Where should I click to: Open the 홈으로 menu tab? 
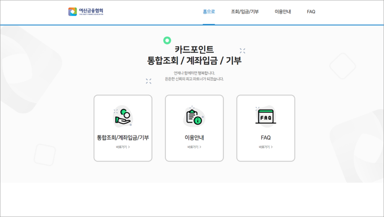pos(209,12)
